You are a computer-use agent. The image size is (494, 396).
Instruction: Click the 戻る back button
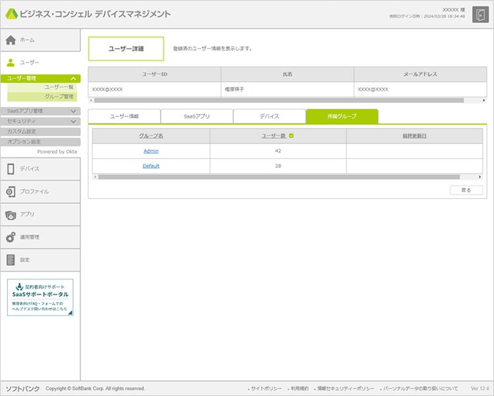[466, 190]
